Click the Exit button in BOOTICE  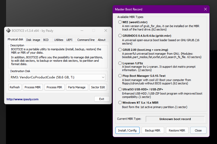click(102, 99)
